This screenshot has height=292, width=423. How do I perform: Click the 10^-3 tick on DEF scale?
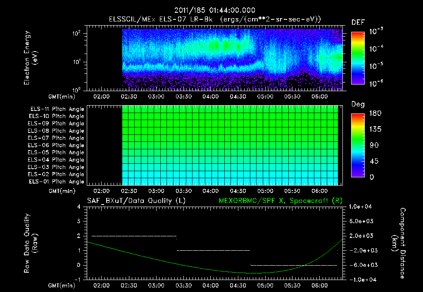[x=376, y=31]
